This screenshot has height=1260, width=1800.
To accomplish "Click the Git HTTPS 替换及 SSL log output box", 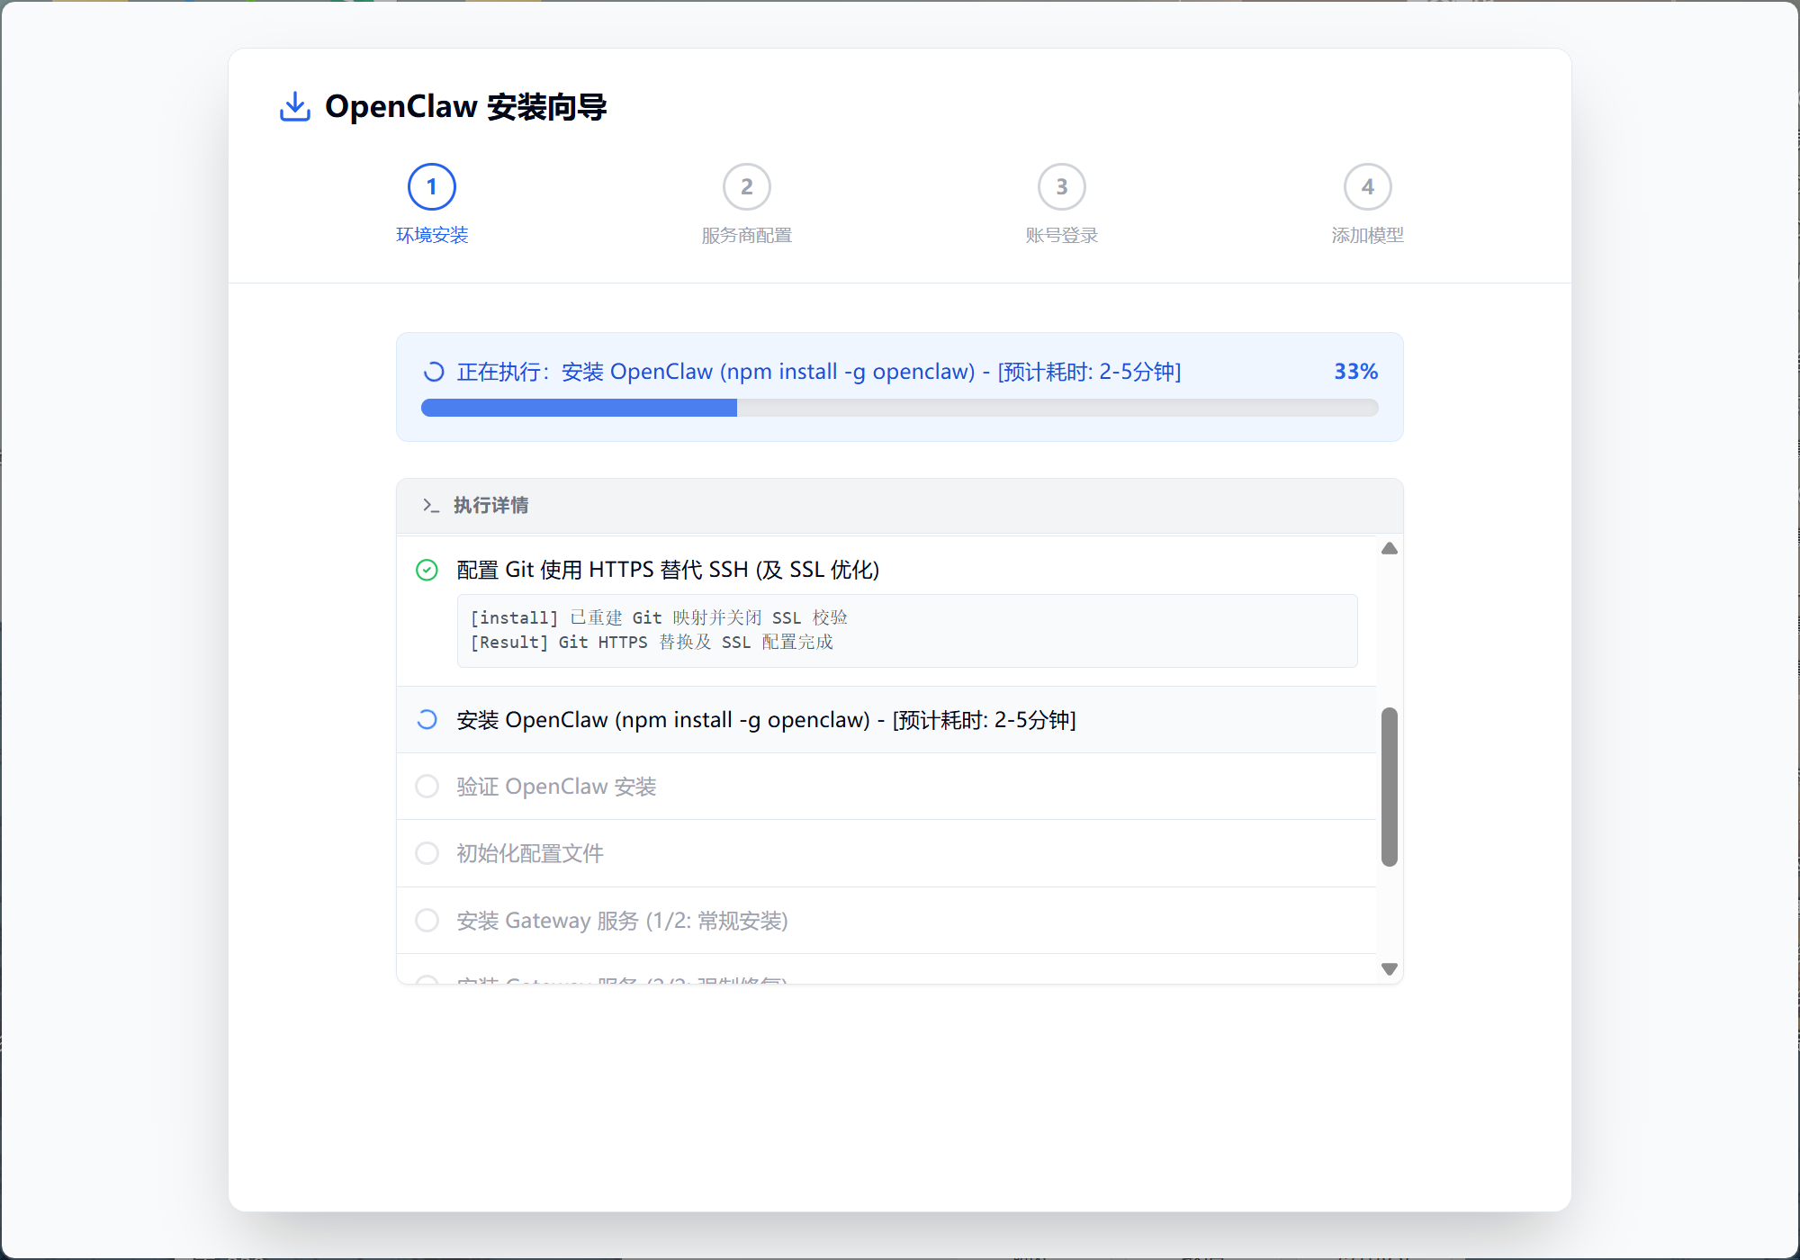I will pos(906,630).
